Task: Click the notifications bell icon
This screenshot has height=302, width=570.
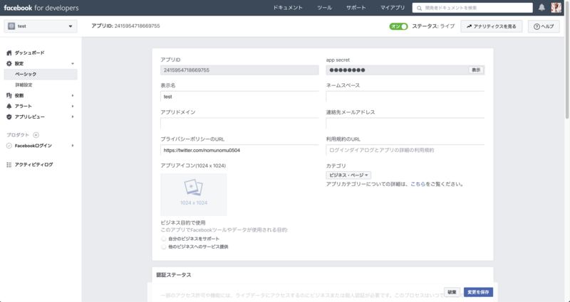Action: tap(541, 8)
